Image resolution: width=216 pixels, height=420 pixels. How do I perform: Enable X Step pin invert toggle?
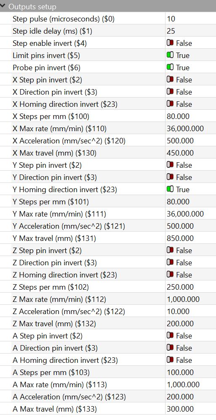click(170, 79)
